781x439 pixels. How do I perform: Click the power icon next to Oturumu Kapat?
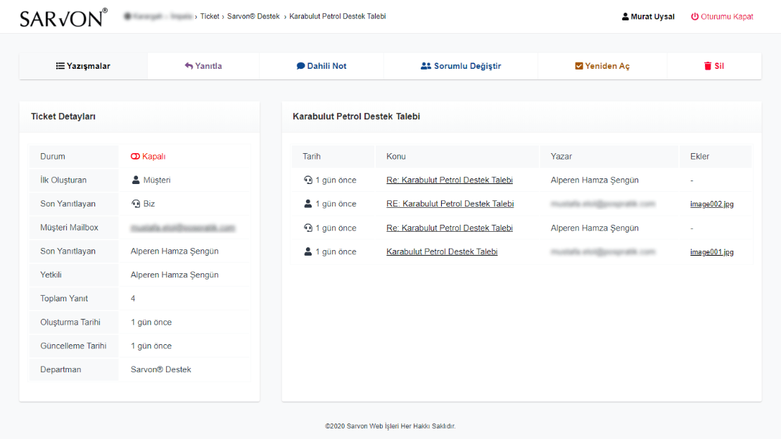(x=694, y=17)
